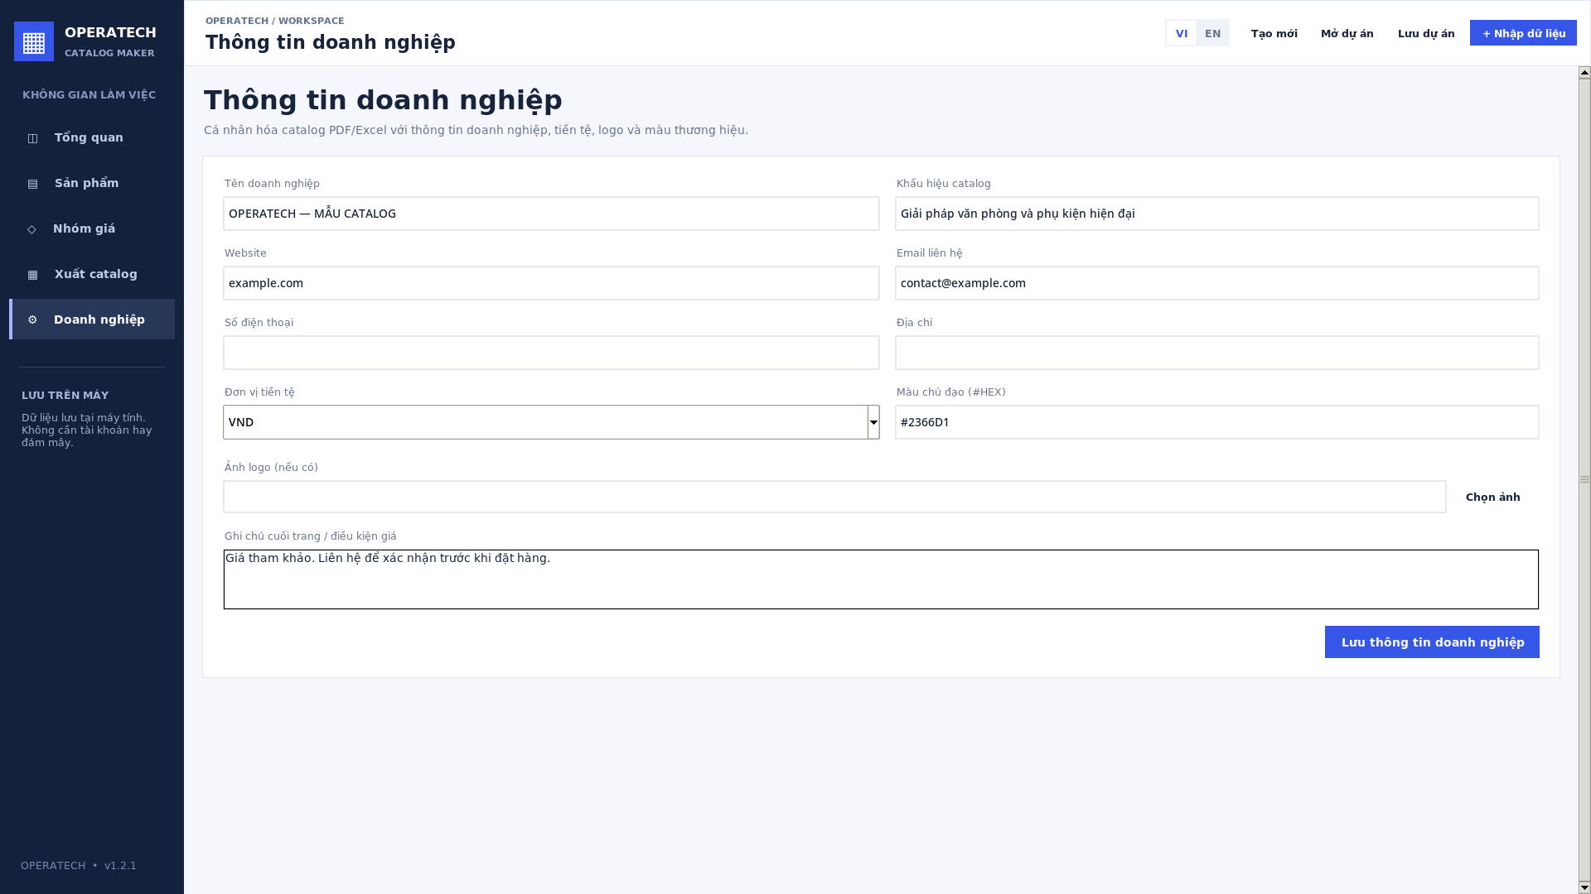Screen dimensions: 1591x894
Task: Edit the Màu chủ đạo hex field
Action: pos(1216,422)
